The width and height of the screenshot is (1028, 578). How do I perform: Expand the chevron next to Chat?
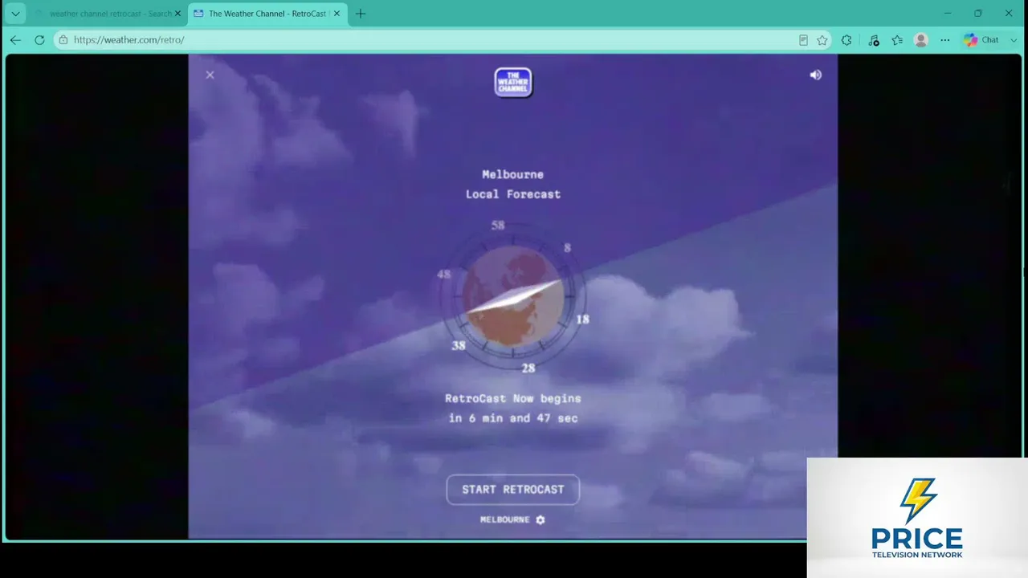(x=1014, y=40)
